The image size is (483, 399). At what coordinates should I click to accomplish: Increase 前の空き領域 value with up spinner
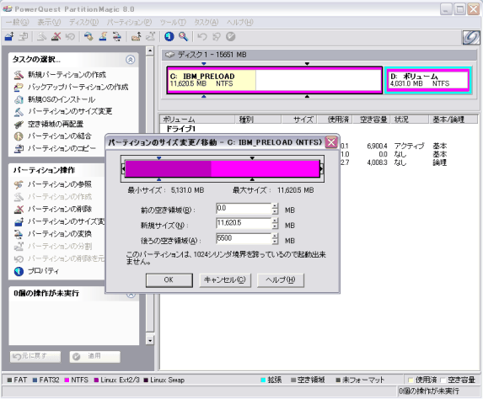275,205
